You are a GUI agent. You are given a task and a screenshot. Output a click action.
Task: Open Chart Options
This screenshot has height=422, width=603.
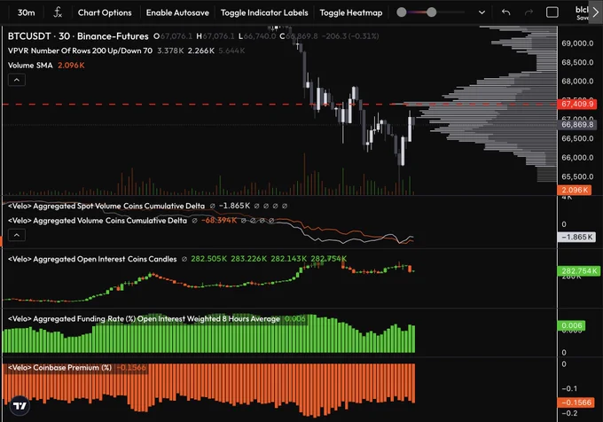click(105, 12)
